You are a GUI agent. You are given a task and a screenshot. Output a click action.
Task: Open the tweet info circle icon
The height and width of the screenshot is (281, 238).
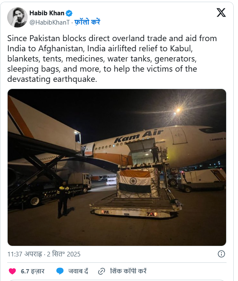pos(221,254)
